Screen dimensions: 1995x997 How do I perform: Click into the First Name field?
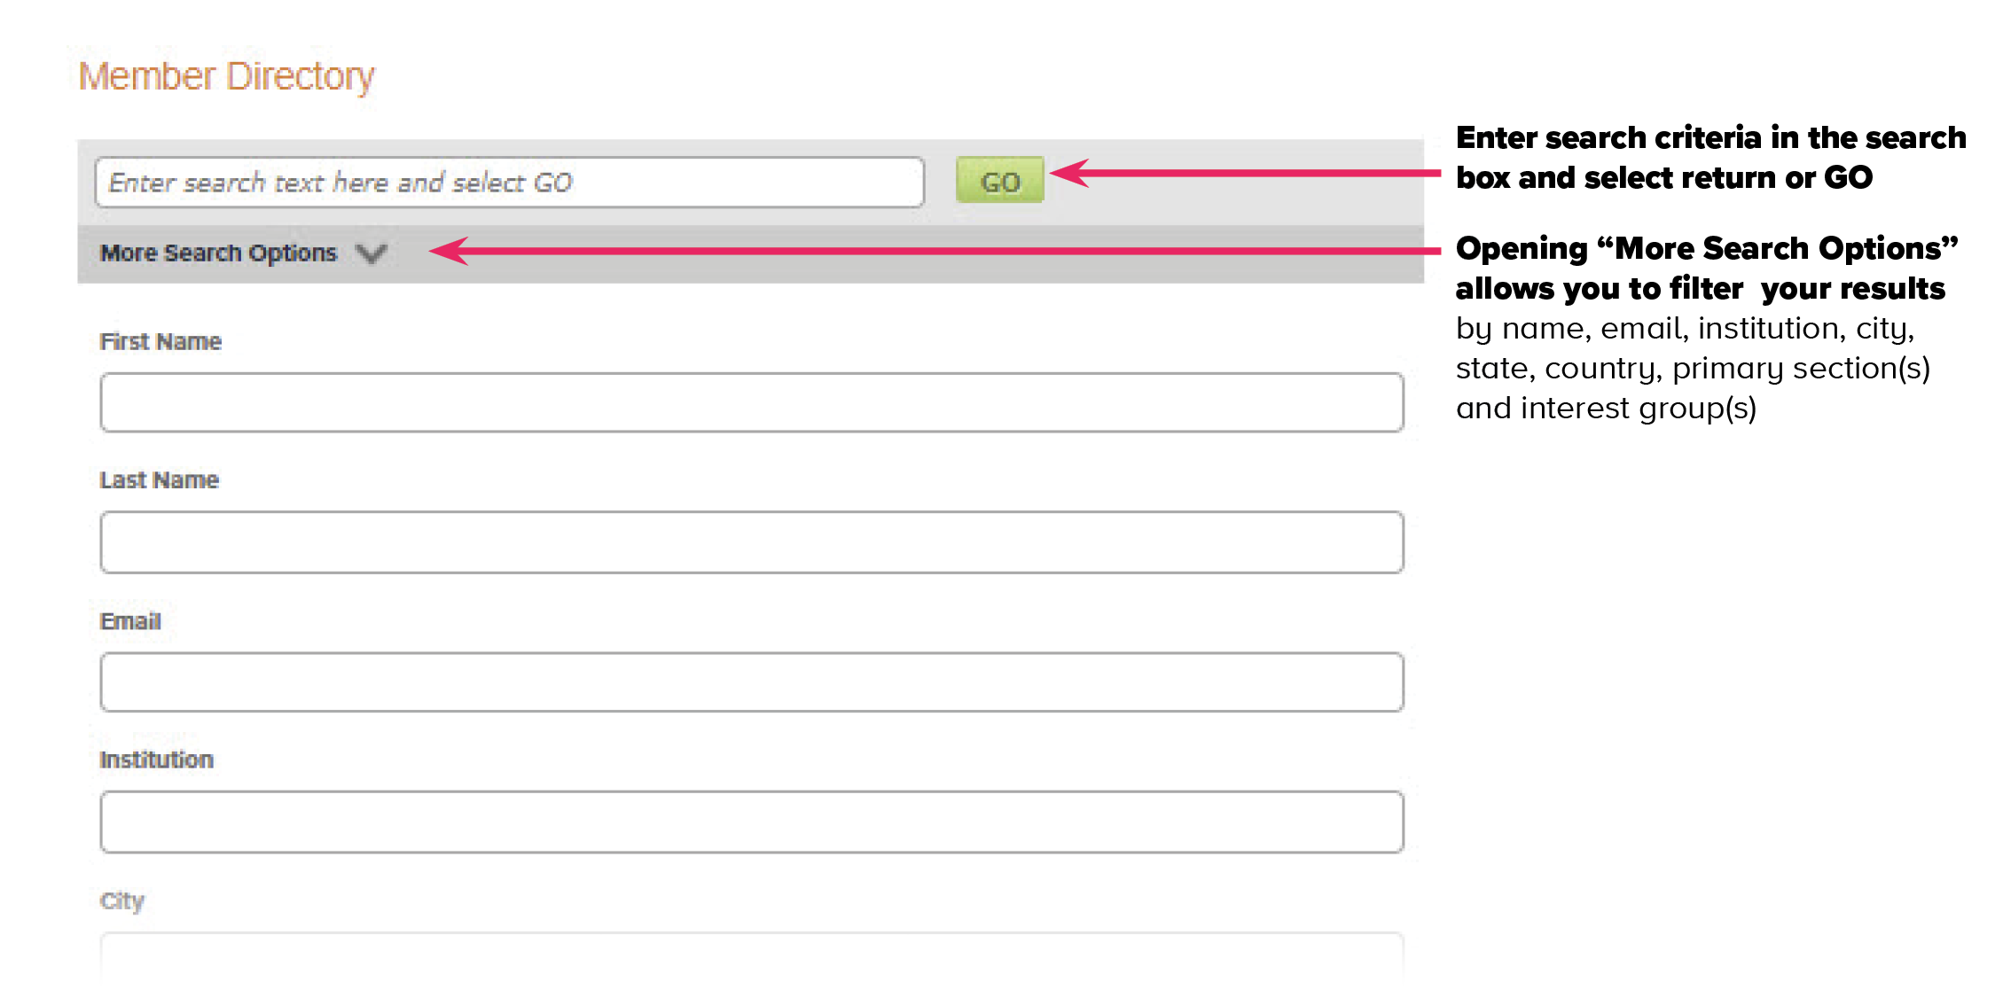(751, 402)
